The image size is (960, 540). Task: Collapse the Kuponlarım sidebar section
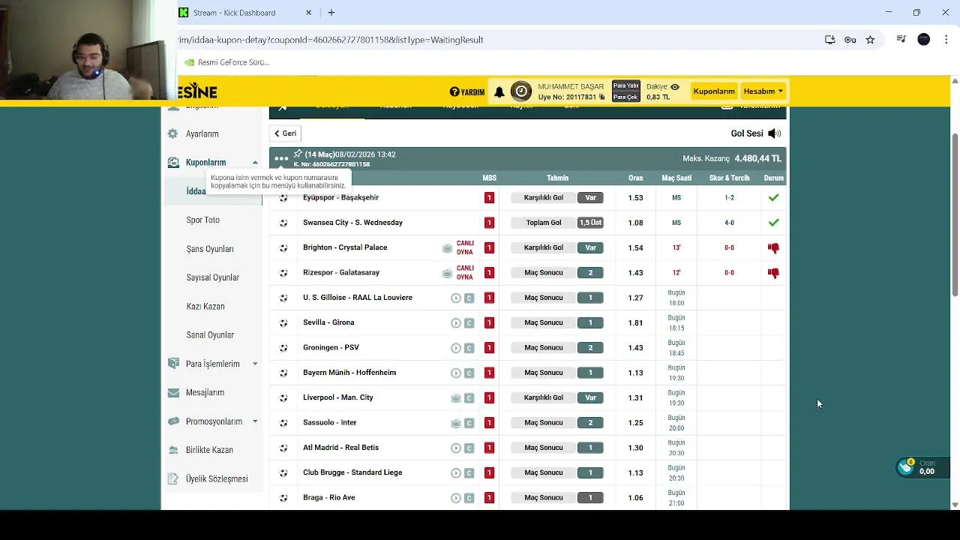click(255, 163)
